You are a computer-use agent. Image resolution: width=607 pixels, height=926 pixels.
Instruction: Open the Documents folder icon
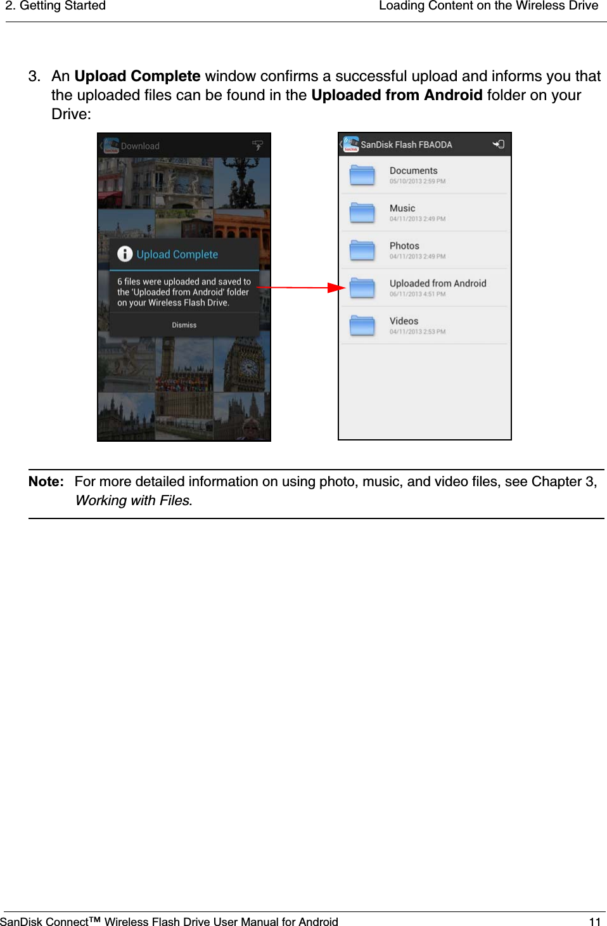(361, 175)
